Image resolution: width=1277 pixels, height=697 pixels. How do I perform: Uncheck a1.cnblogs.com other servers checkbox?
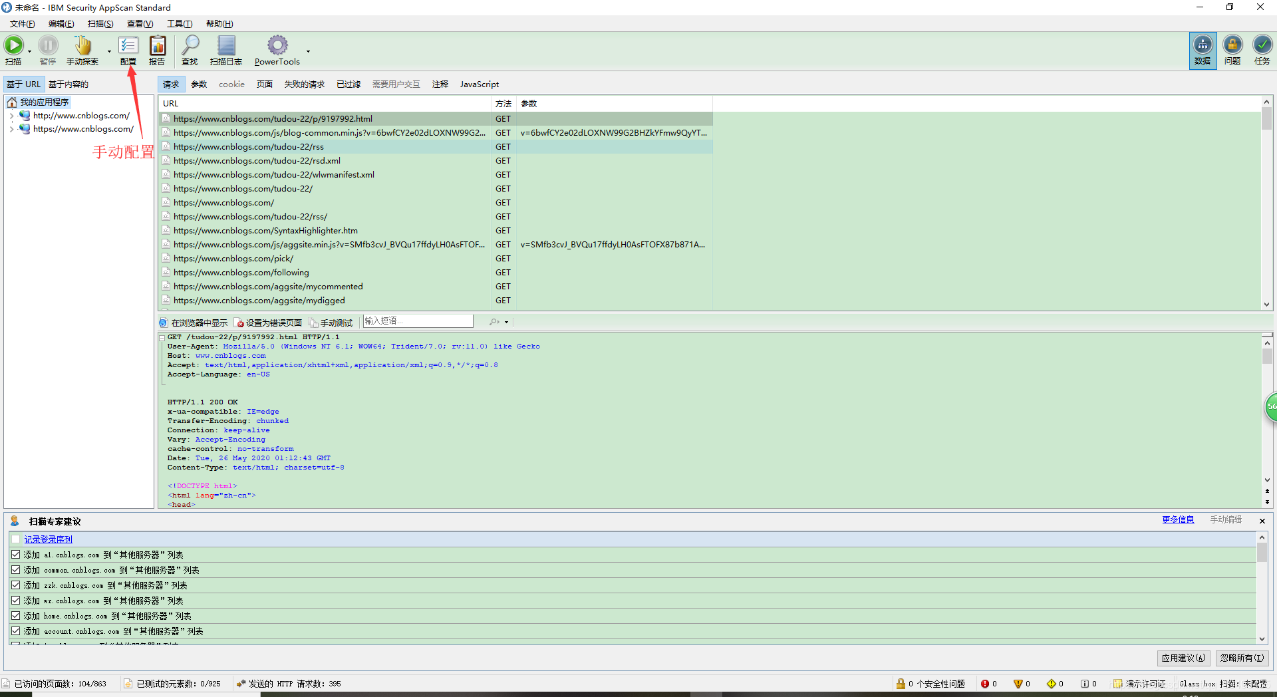coord(16,554)
